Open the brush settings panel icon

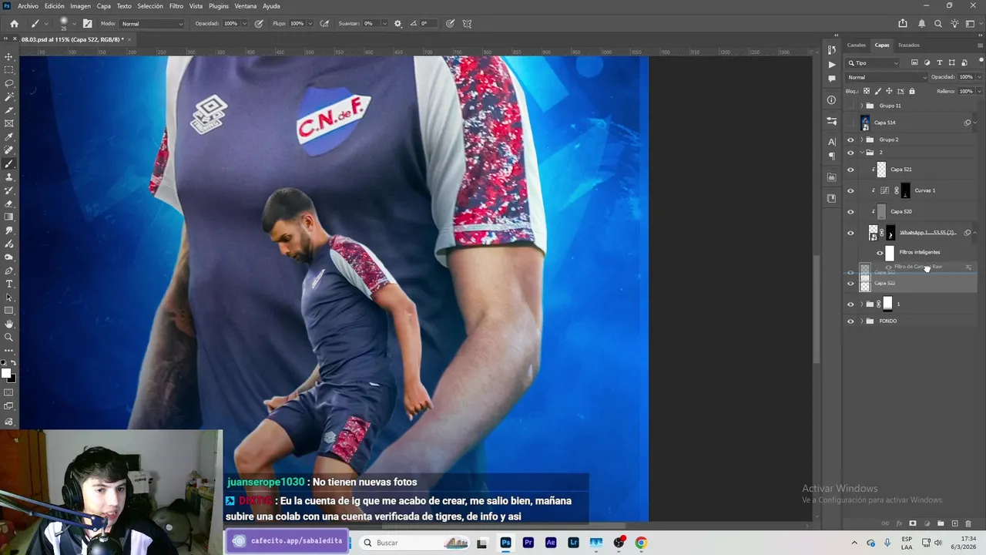point(87,24)
